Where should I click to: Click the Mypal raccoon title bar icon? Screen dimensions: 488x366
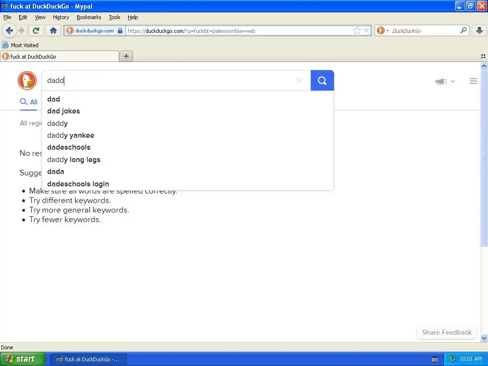[x=5, y=6]
